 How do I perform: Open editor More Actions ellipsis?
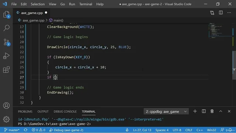point(229,13)
